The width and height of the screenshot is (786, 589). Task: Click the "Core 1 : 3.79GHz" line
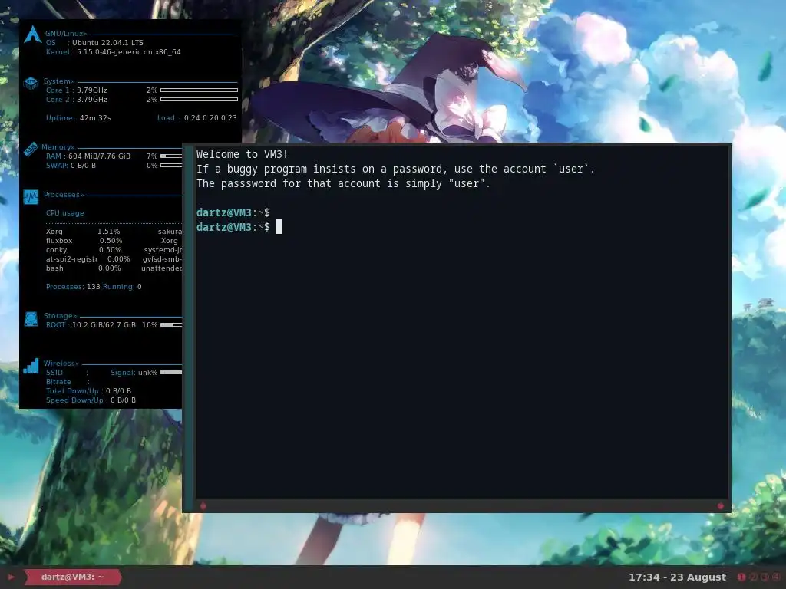77,90
